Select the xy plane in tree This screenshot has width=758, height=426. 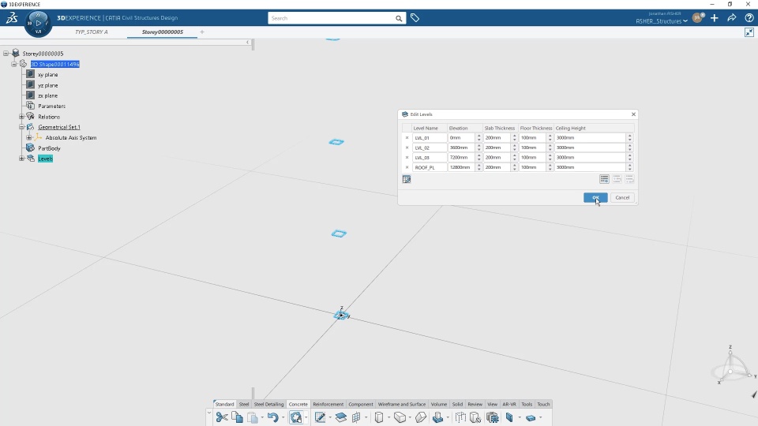coord(48,75)
